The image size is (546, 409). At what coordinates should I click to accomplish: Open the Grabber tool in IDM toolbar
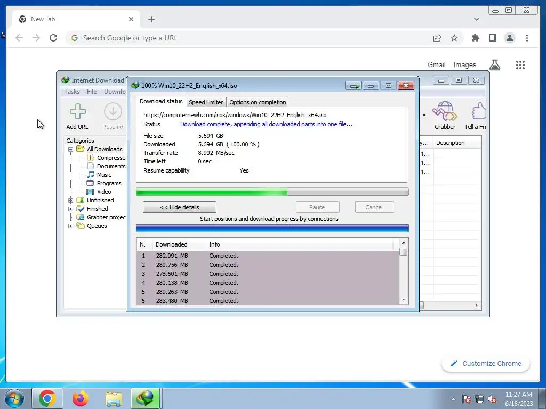(445, 111)
